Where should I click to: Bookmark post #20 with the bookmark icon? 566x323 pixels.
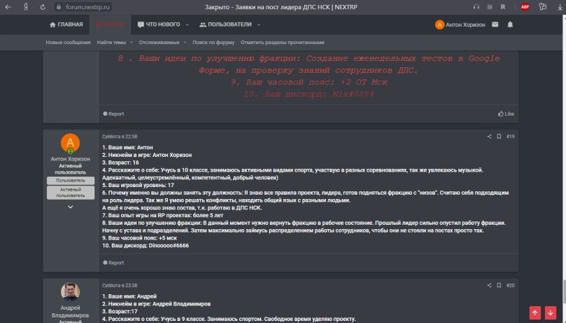point(499,285)
